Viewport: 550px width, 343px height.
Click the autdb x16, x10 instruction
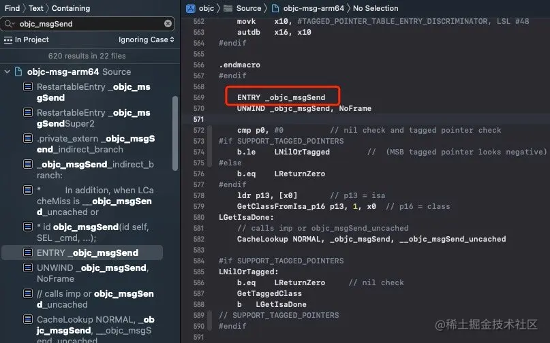click(274, 32)
